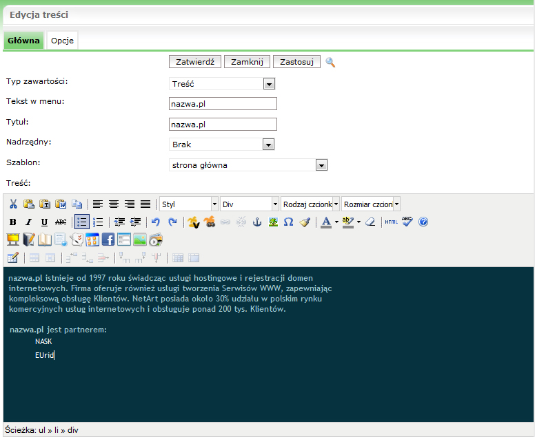Increase indent of the list
This screenshot has width=535, height=437.
click(135, 222)
